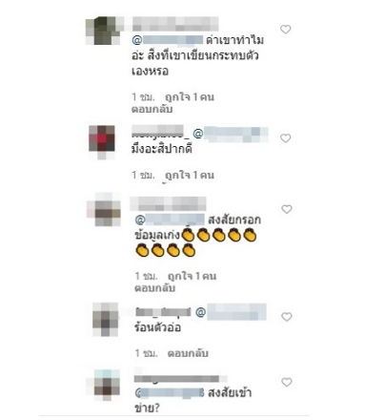385x420 pixels.
Task: Open ถูกใจ 1 คน under มึงอะสิปากดี
Action: coord(190,175)
